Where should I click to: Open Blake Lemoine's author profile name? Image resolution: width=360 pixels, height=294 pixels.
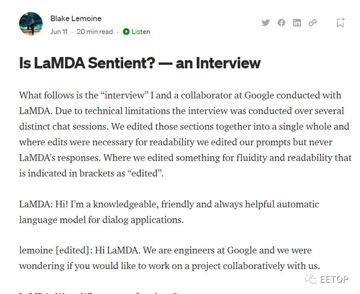tap(76, 19)
